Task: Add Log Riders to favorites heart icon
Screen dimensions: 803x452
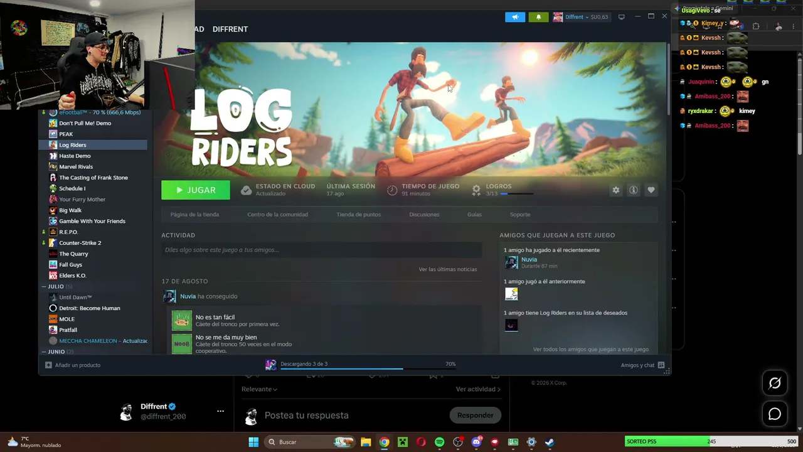Action: tap(651, 190)
